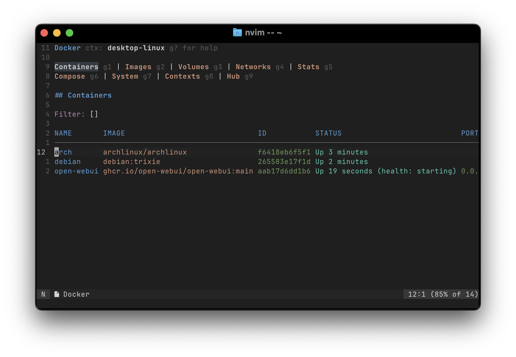The width and height of the screenshot is (516, 357).
Task: Minimize the nvim window with yellow button
Action: [57, 33]
